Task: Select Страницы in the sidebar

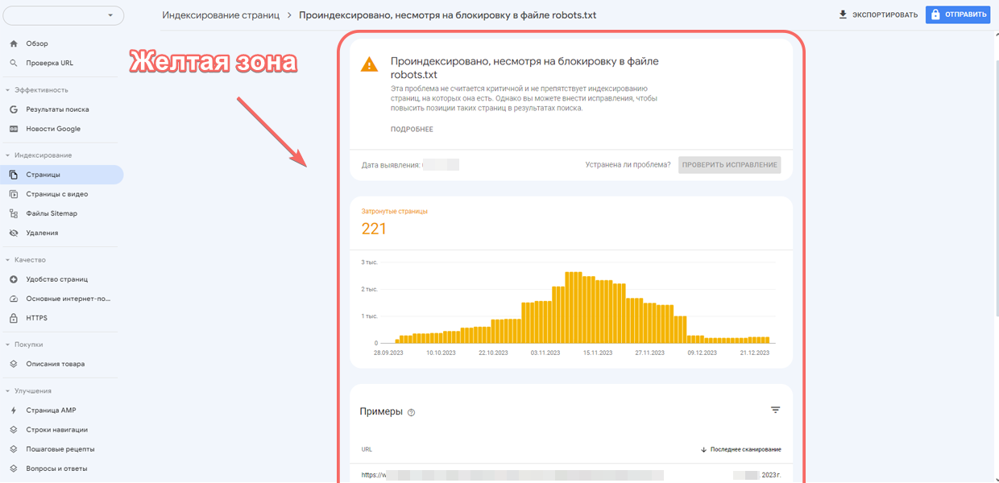Action: [x=61, y=175]
